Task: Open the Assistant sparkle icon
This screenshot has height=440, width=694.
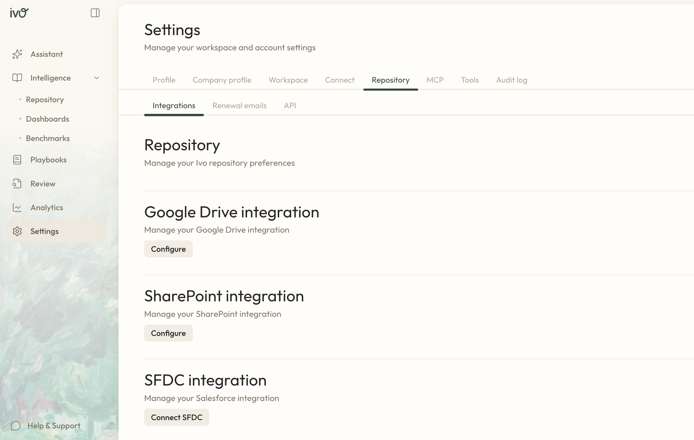Action: click(x=17, y=54)
